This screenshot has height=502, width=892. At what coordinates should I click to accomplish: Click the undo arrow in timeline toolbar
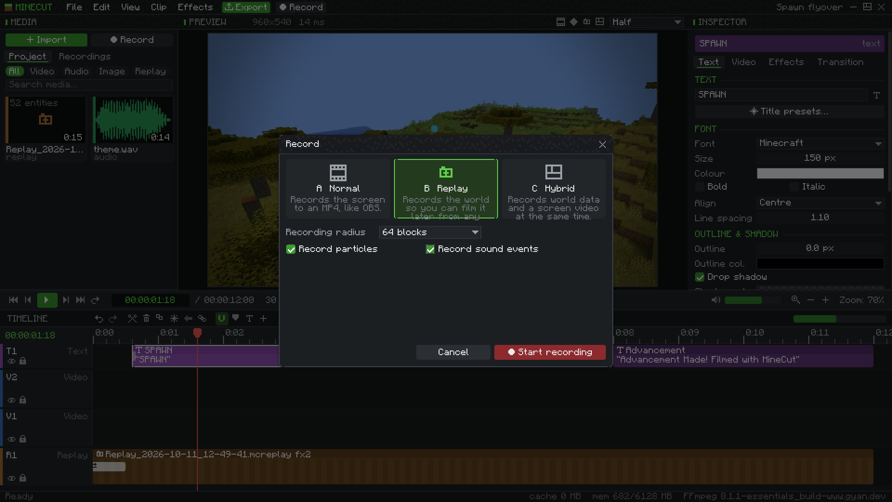(99, 318)
